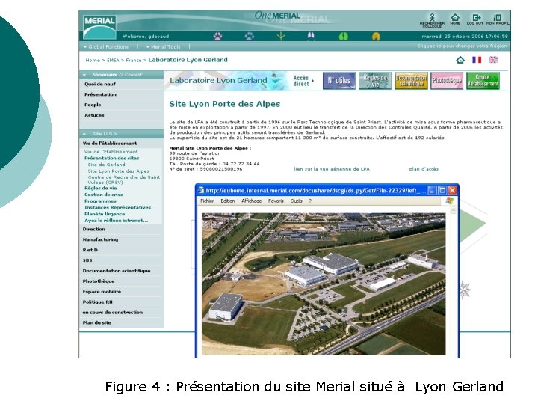Image resolution: width=538 pixels, height=404 pixels.
Task: Open Global Functions dropdown
Action: click(106, 46)
